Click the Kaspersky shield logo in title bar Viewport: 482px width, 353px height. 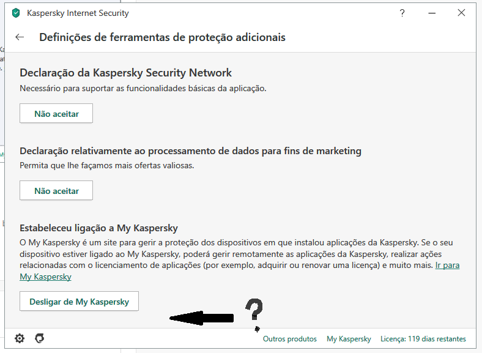pyautogui.click(x=16, y=13)
